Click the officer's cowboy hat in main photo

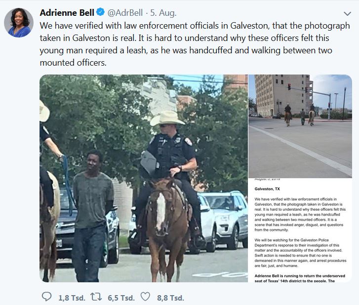(x=167, y=118)
